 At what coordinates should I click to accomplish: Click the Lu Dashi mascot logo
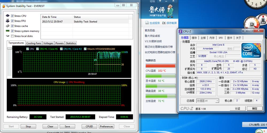click(x=170, y=11)
